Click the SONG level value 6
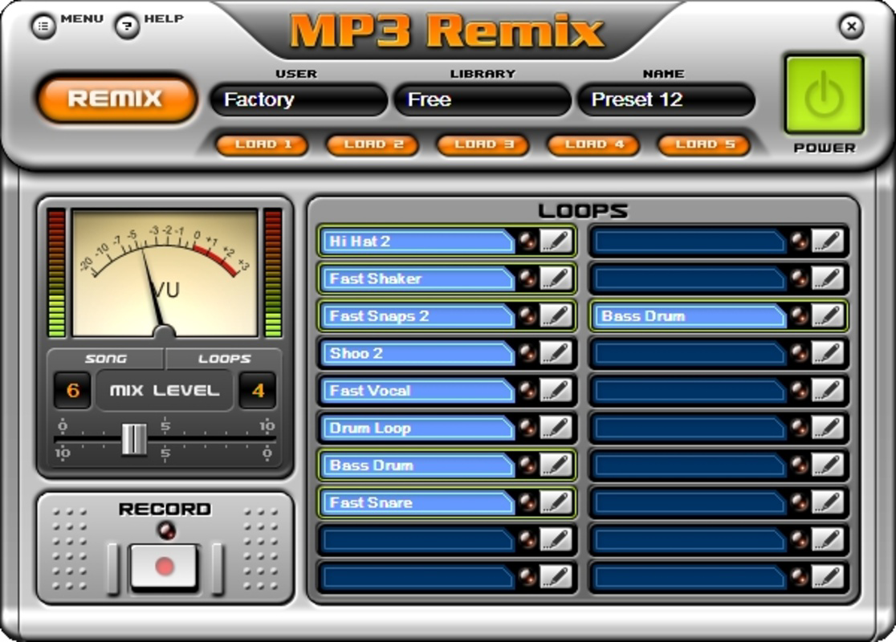The width and height of the screenshot is (896, 642). [x=72, y=391]
